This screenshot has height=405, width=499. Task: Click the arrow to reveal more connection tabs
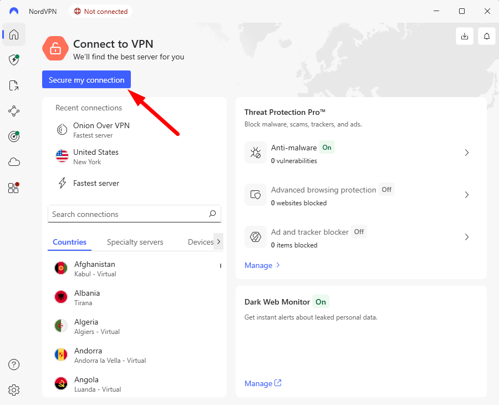click(x=218, y=242)
